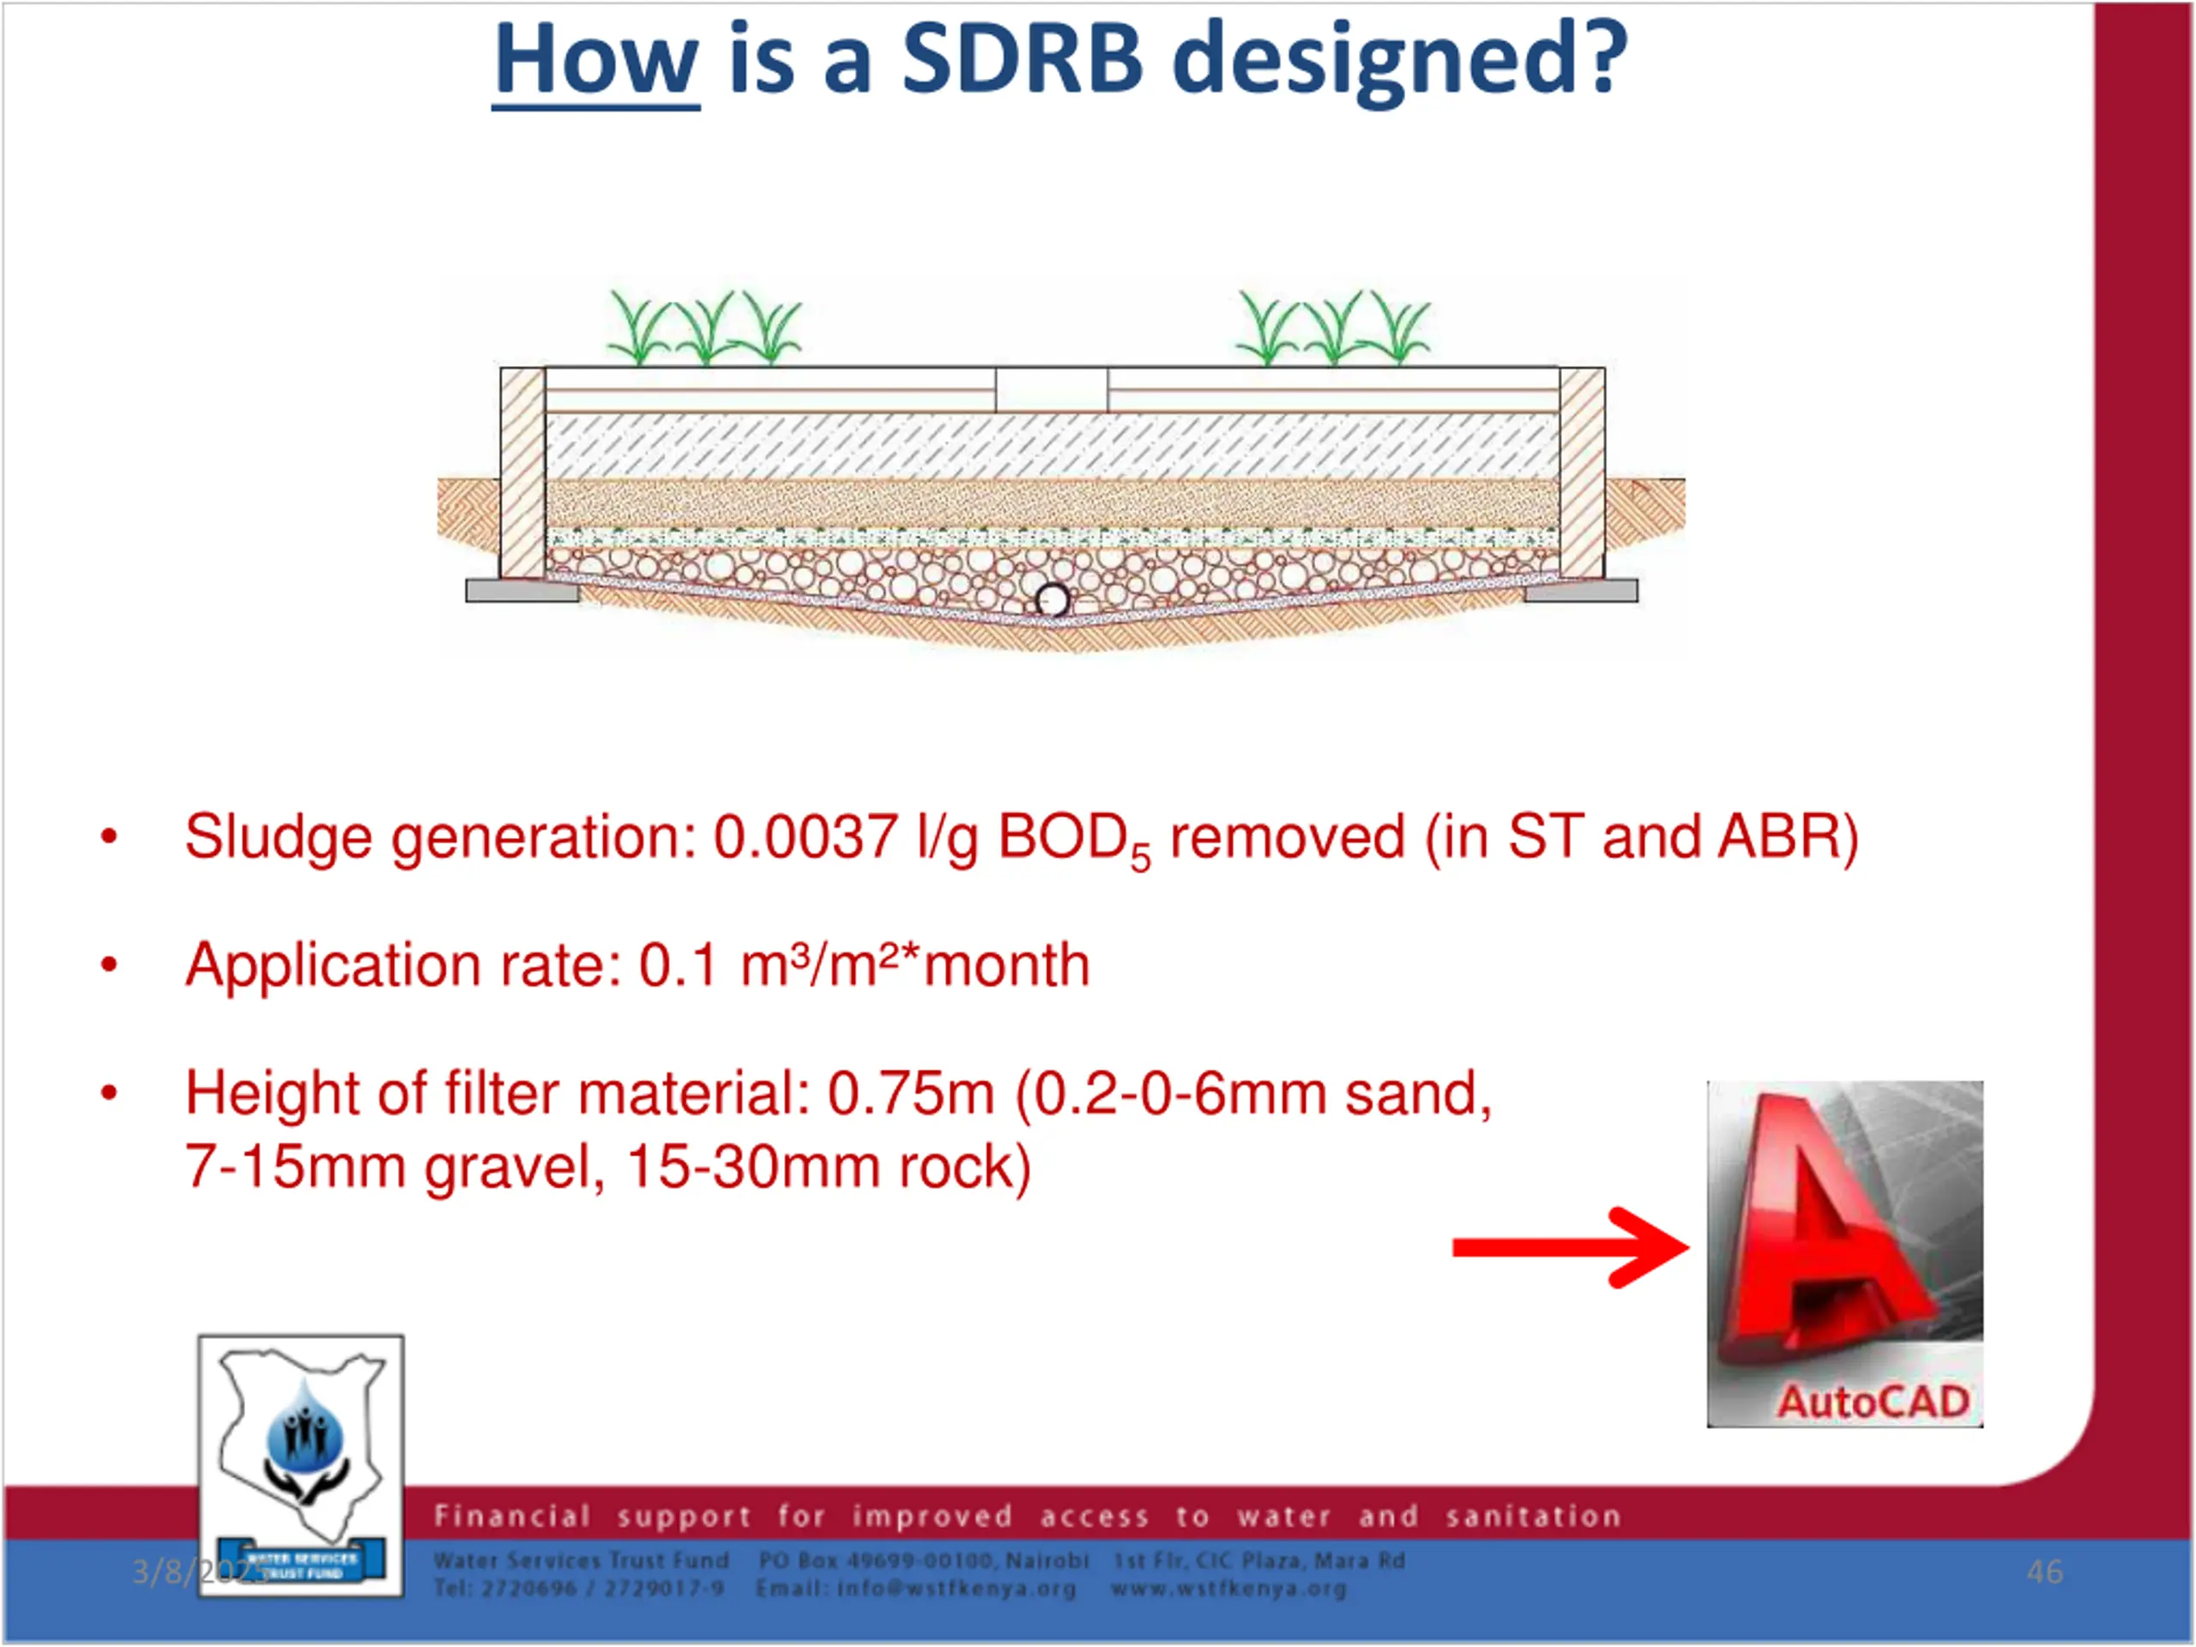Viewport: 2196px width, 1647px height.
Task: Select the "Sludge generation: 0.0037 l/g BOD5" bullet
Action: click(1022, 838)
